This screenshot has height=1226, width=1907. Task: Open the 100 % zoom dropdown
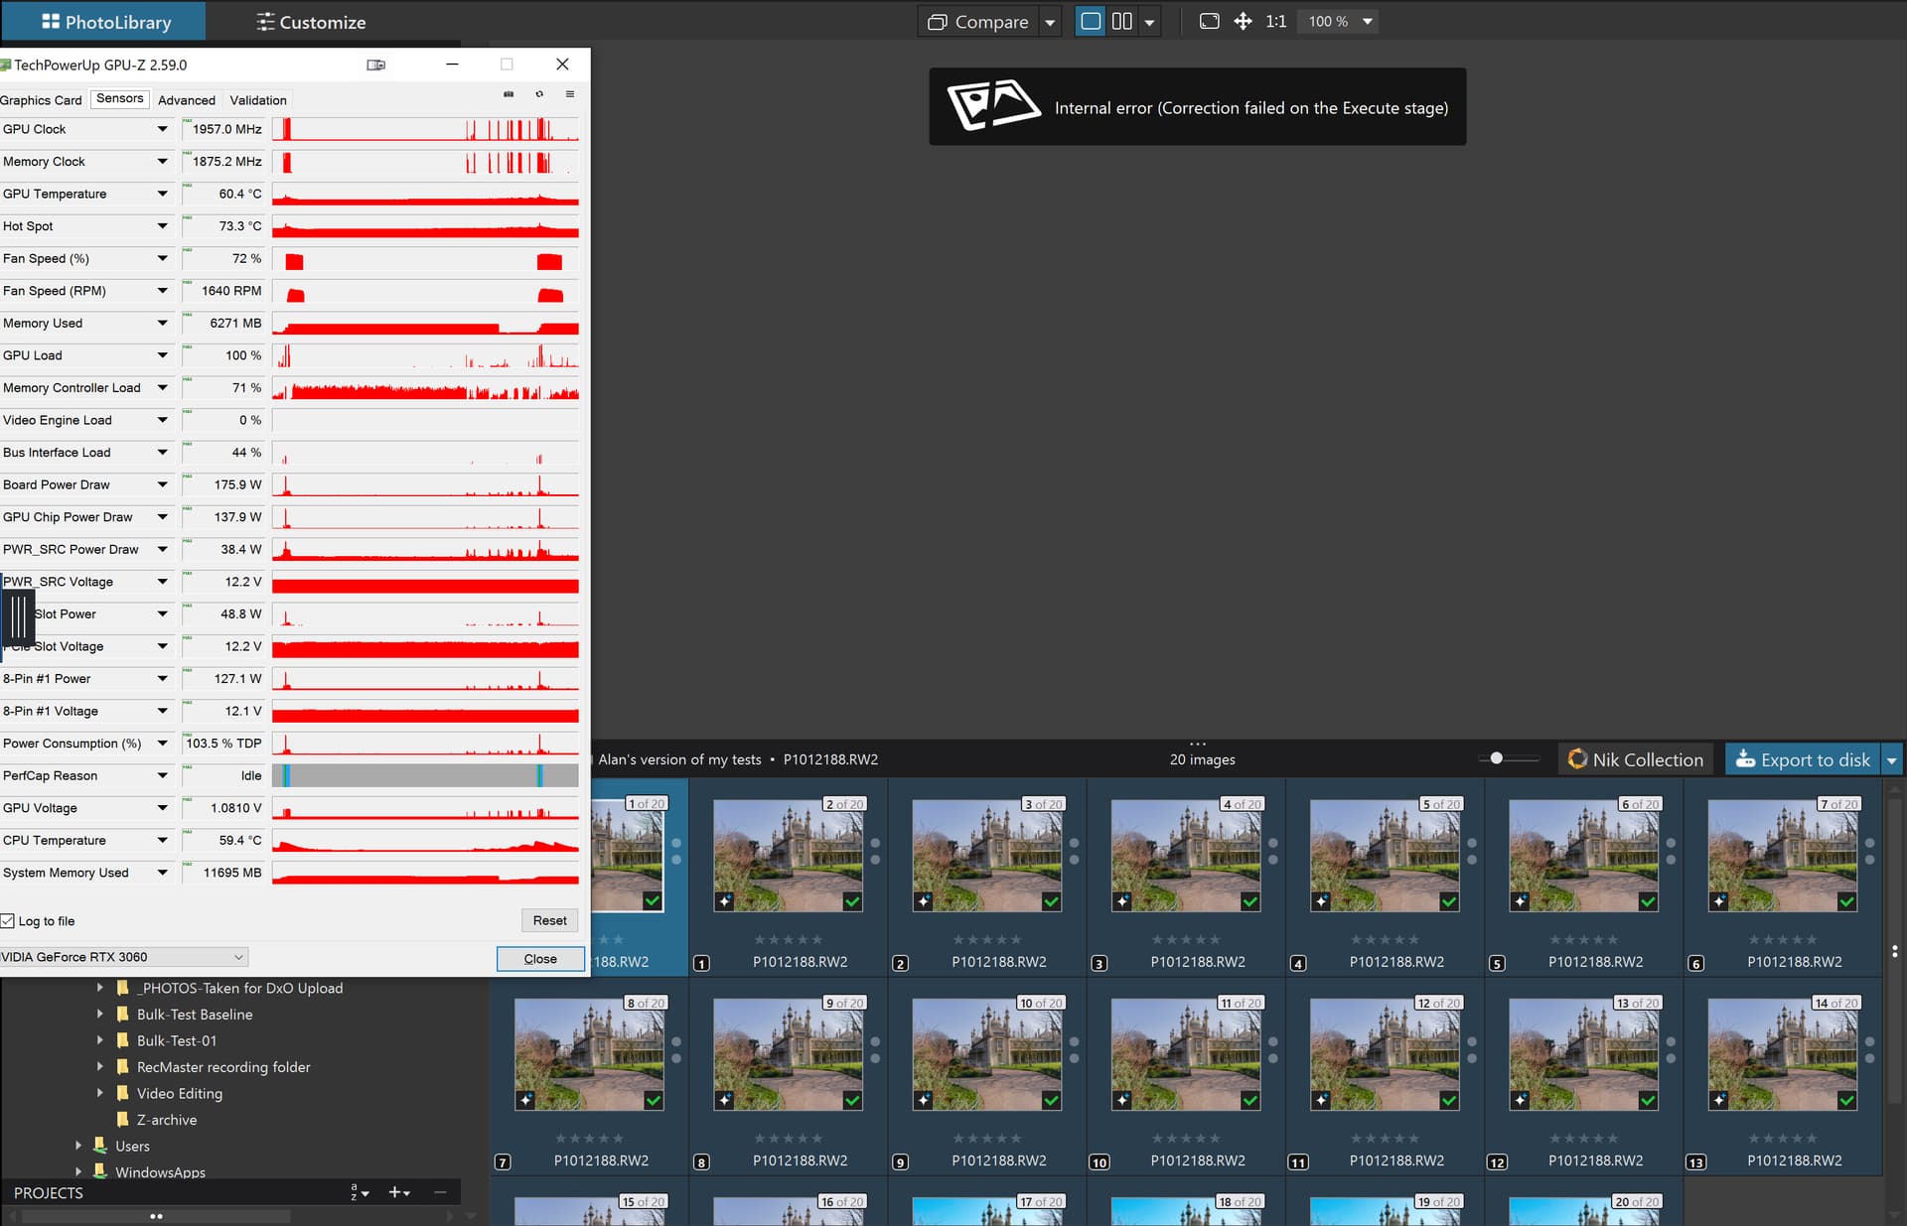pos(1367,21)
